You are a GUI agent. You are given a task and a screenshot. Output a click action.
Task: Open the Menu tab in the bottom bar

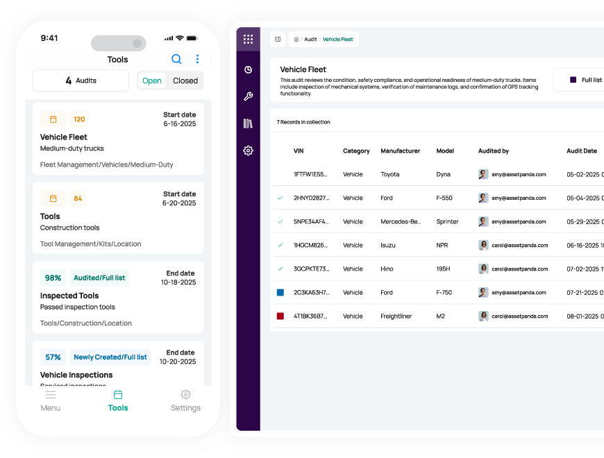[51, 401]
